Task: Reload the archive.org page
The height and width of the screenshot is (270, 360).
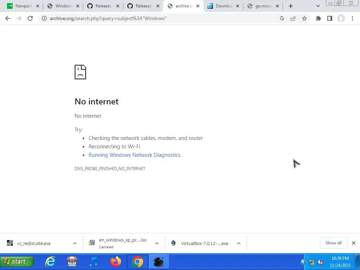Action: pos(30,18)
